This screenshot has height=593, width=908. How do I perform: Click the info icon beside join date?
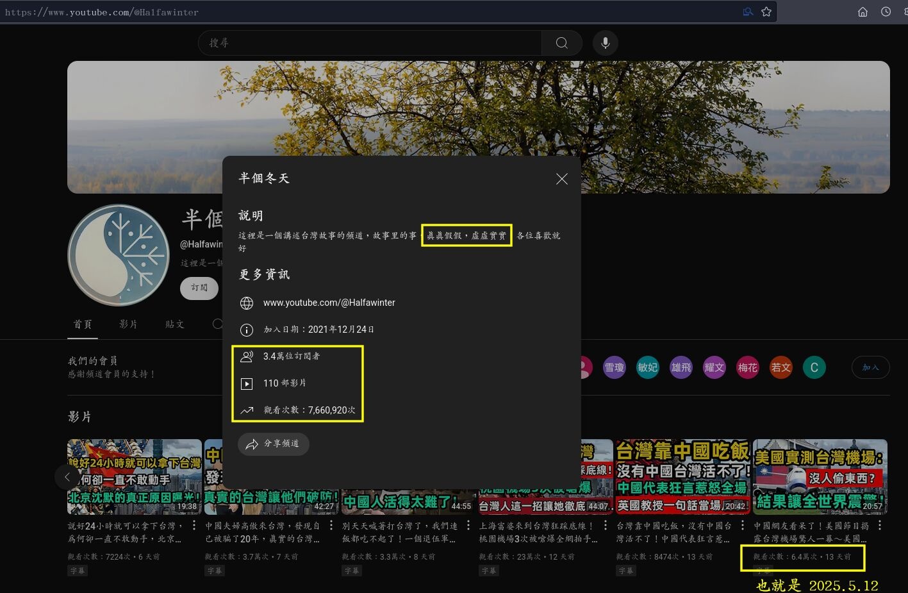pyautogui.click(x=247, y=330)
